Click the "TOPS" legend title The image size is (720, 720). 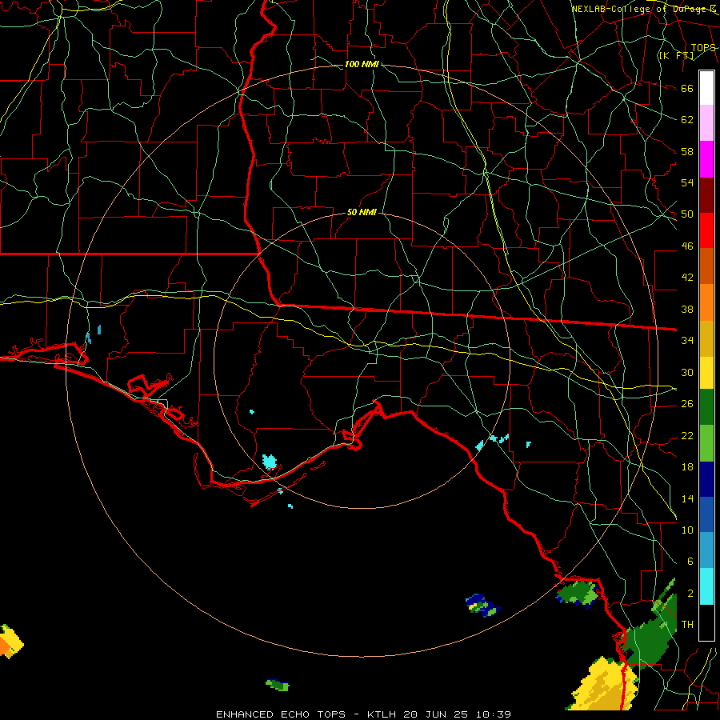703,48
